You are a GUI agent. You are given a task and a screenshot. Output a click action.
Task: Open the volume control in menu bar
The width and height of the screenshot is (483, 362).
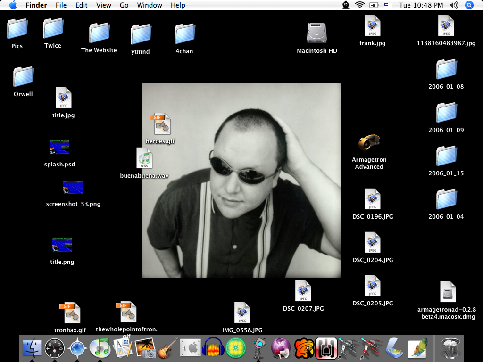point(454,5)
